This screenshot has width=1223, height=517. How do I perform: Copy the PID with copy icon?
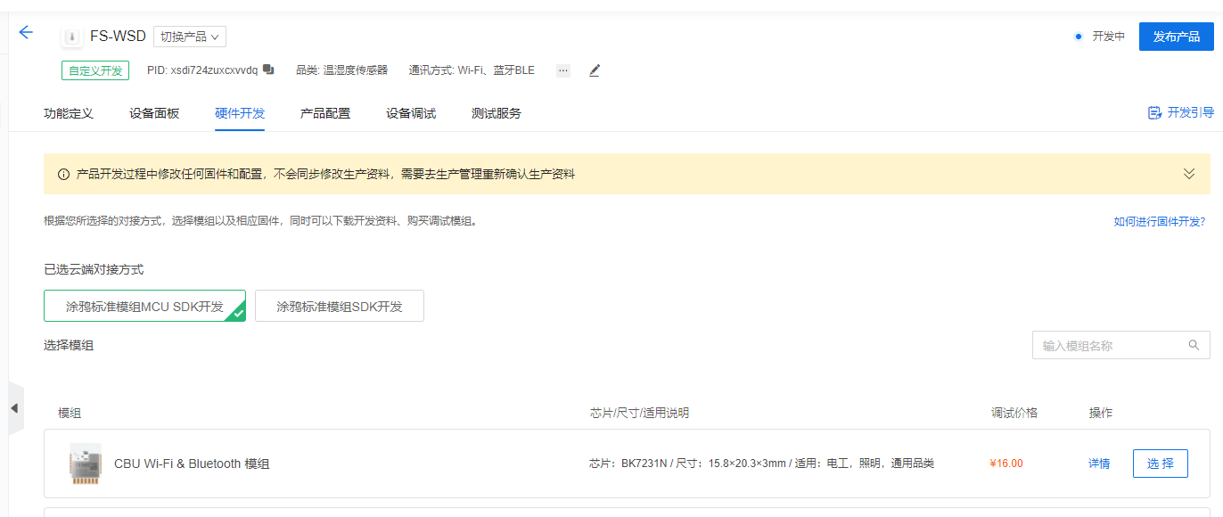pyautogui.click(x=268, y=70)
